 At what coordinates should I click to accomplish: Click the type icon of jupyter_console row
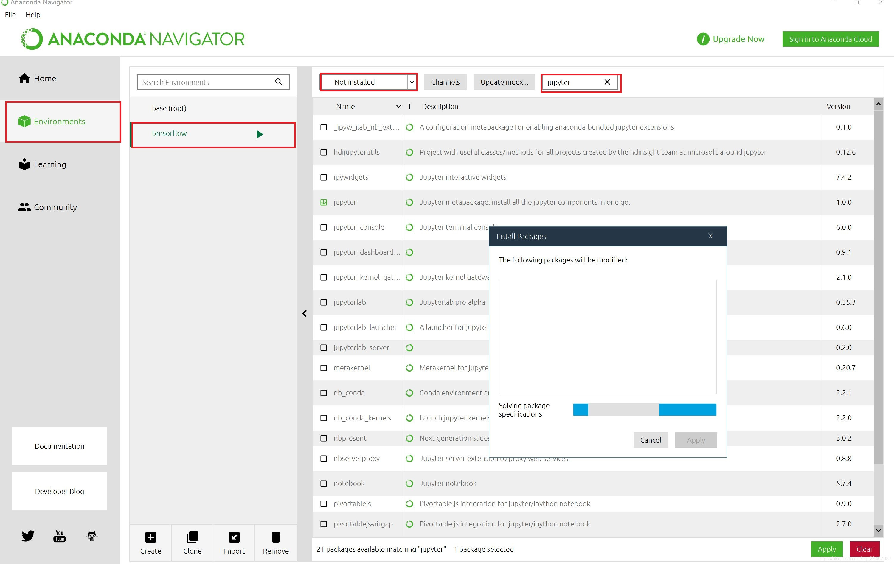pos(409,227)
